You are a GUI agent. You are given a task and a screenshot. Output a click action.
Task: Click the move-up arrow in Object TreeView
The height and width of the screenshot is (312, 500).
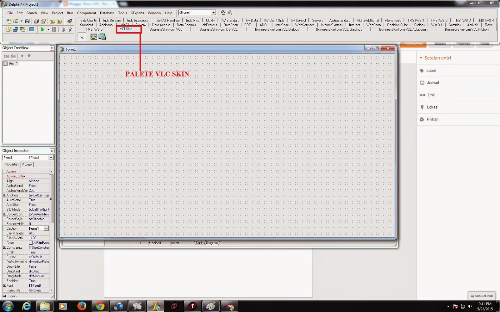click(x=22, y=56)
